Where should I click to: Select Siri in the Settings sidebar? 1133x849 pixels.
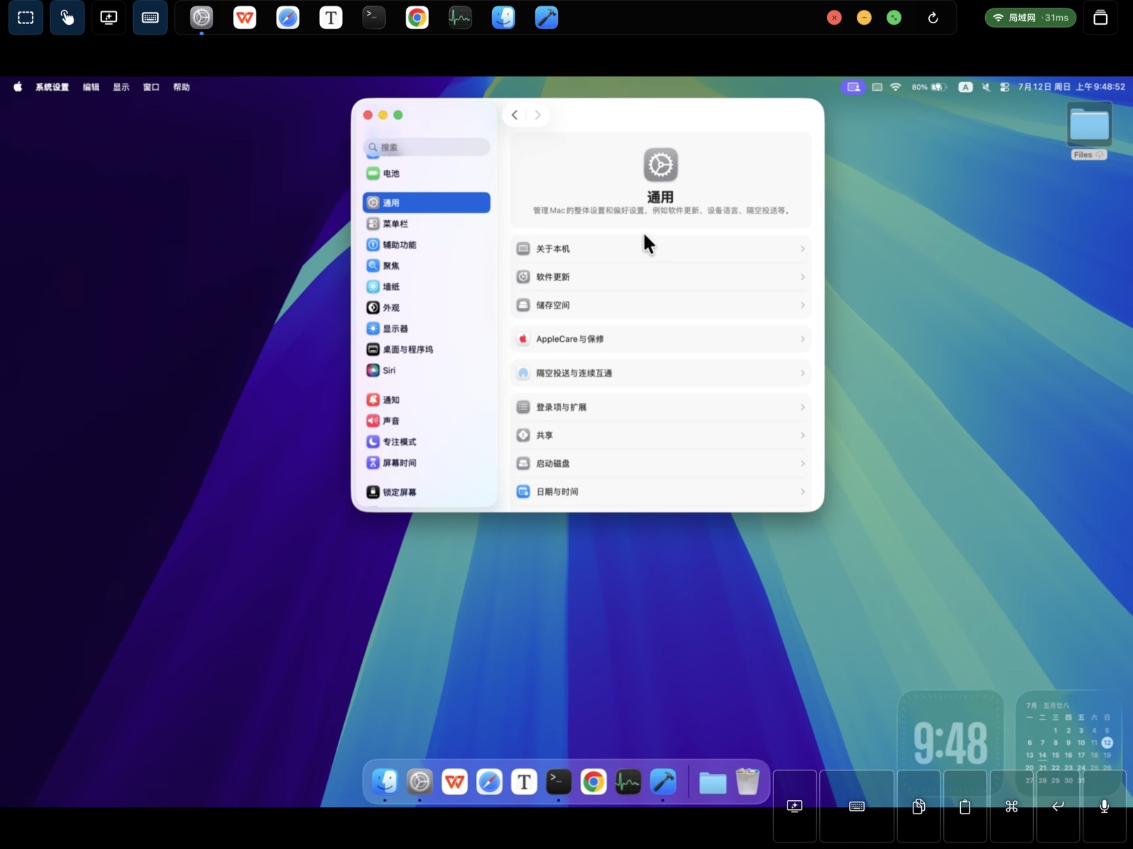tap(426, 370)
